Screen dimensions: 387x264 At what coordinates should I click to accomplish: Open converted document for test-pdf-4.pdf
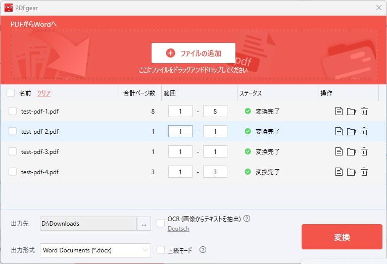339,172
